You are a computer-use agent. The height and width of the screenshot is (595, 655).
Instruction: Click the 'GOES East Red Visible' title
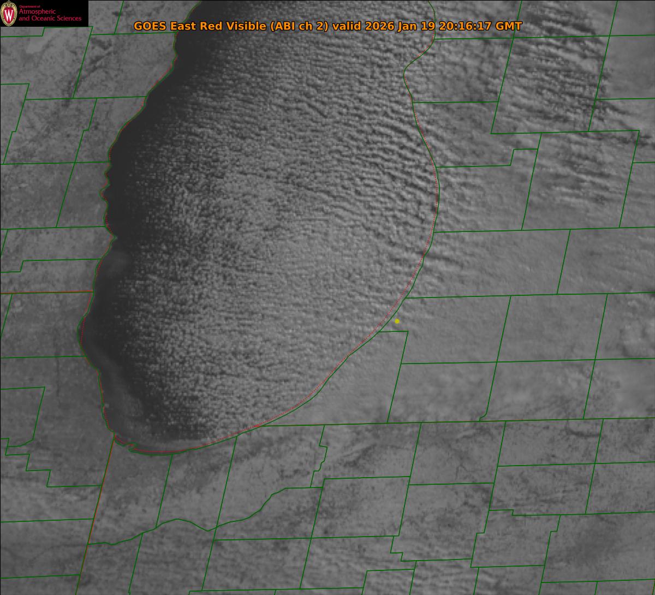point(200,26)
